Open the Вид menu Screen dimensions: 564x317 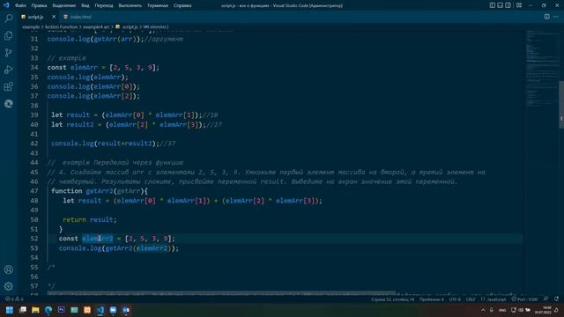(x=85, y=5)
